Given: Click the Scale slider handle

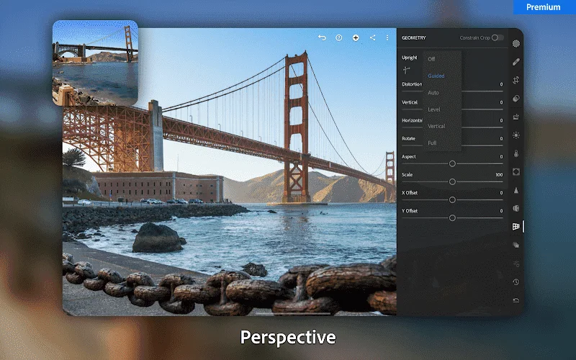Looking at the screenshot, I should [452, 182].
